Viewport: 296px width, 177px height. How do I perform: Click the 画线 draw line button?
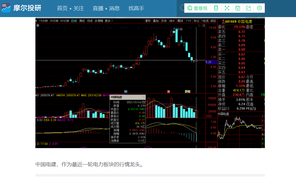[x=180, y=21]
